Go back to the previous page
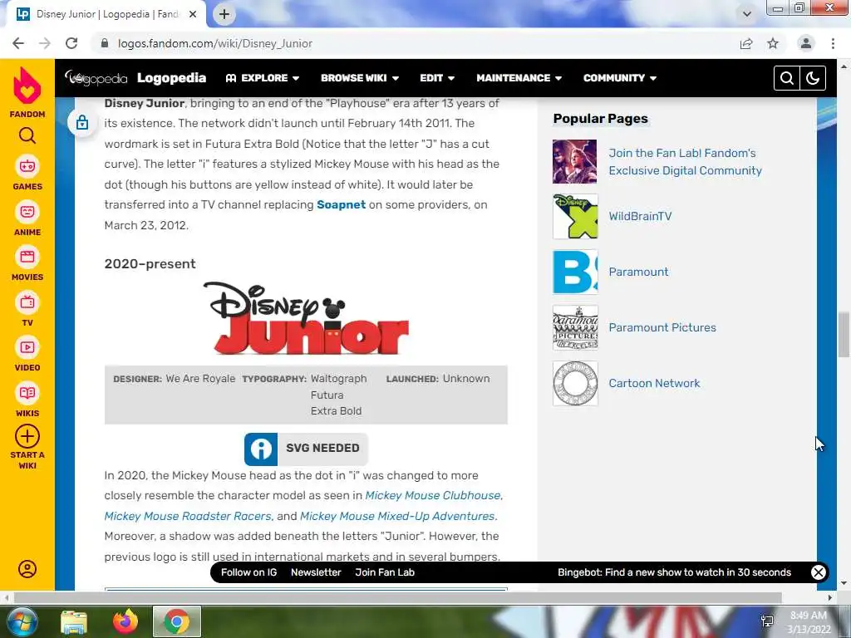Screen dimensions: 851x638 (18, 43)
